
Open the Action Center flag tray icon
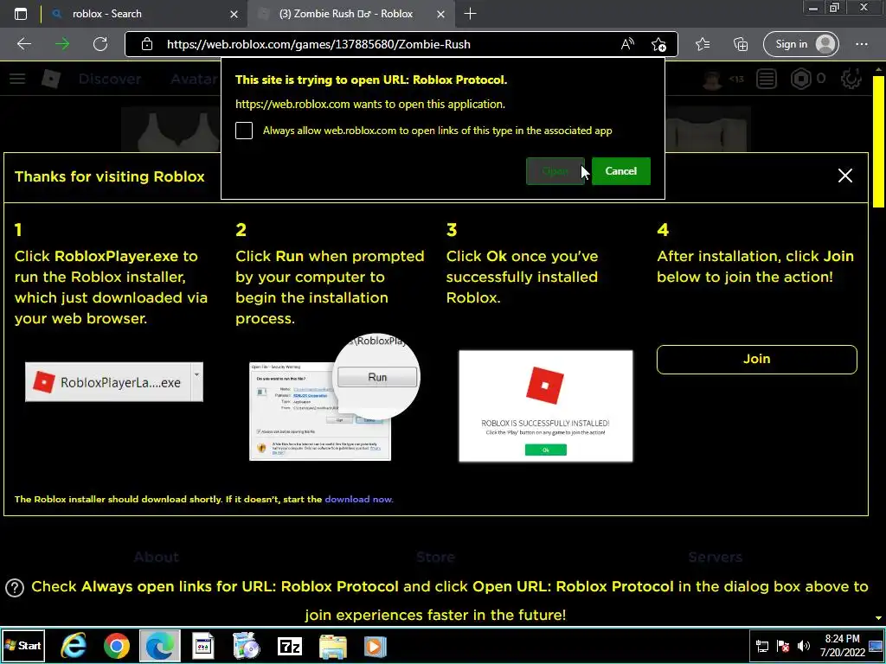coord(783,646)
